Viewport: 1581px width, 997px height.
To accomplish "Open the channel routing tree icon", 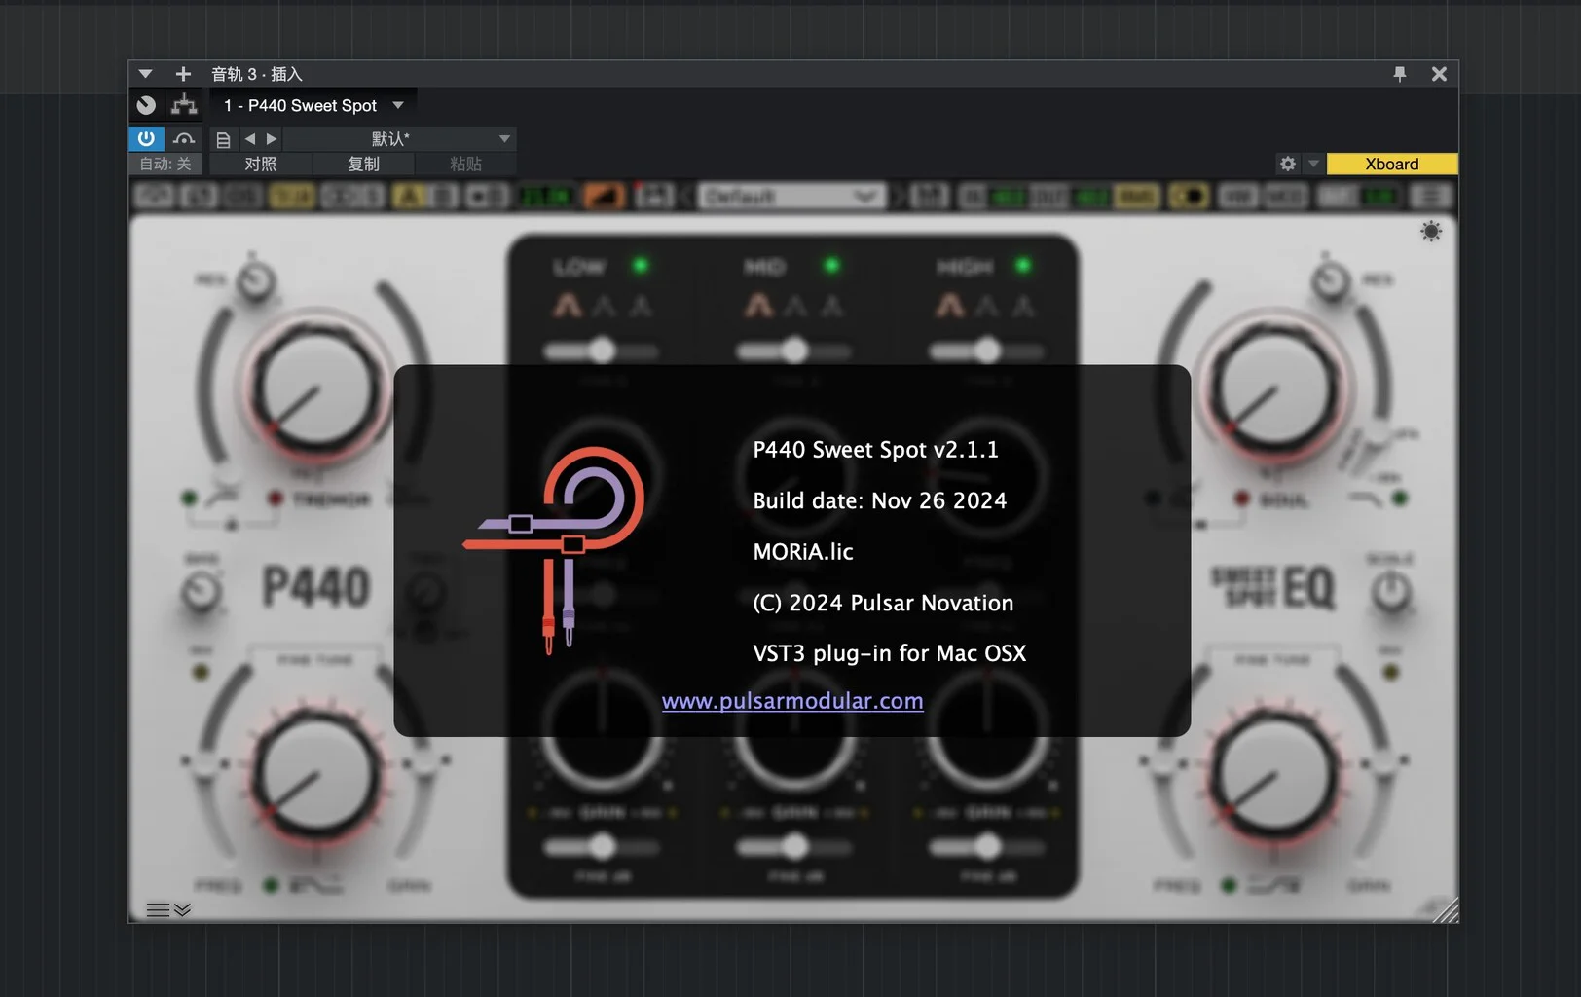I will click(x=184, y=105).
